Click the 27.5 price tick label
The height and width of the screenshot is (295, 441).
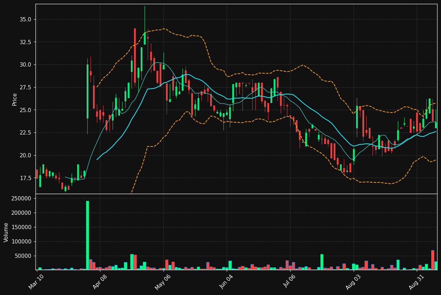(25, 88)
